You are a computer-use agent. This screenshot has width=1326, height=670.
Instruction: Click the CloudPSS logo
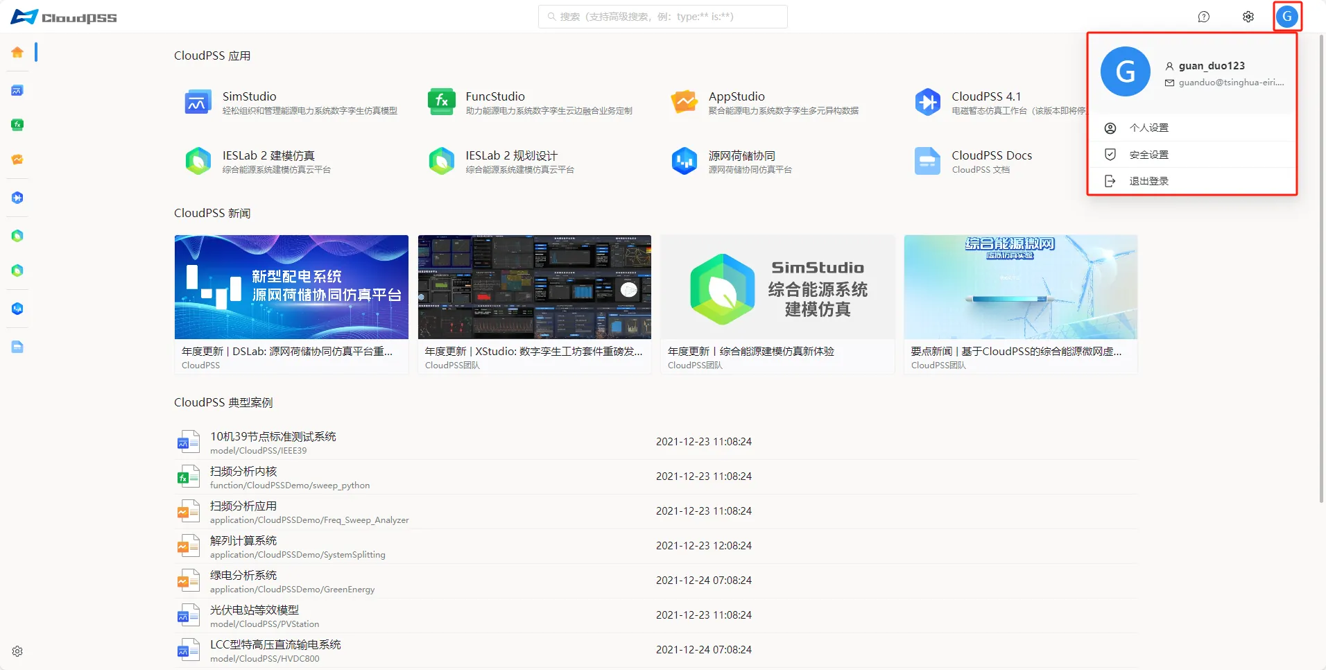pos(64,17)
